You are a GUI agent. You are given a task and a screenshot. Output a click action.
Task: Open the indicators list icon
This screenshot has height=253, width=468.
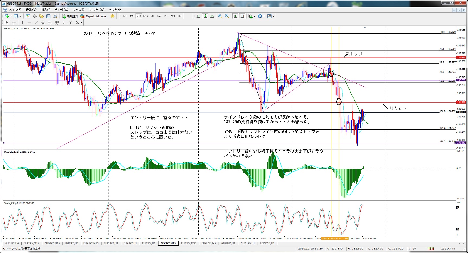(251, 16)
